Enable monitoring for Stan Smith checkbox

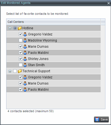[20, 65]
